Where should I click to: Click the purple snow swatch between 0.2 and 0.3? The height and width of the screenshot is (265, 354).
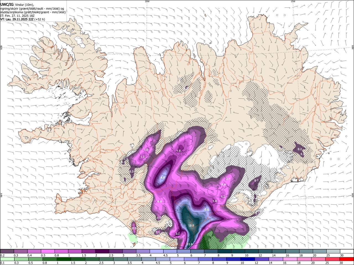[7, 251]
